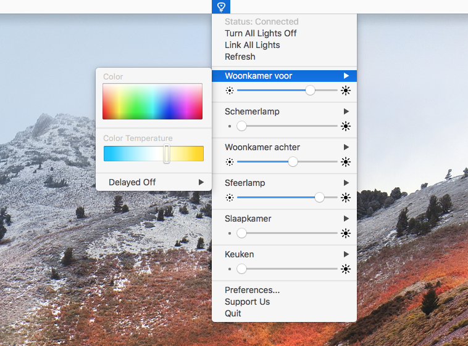Click max brightness sun icon for Woonkamer voor
Viewport: 468px width, 346px height.
pos(346,91)
